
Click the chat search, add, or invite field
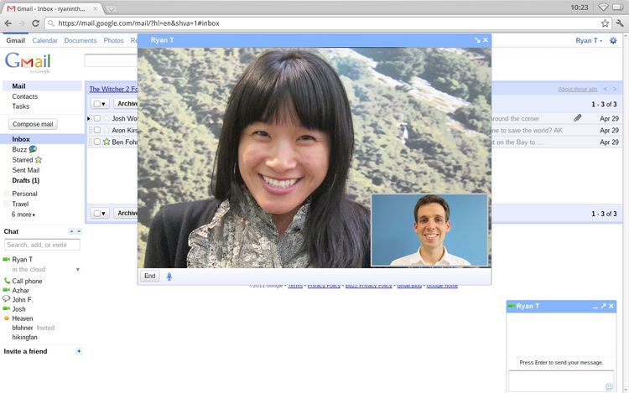pyautogui.click(x=42, y=245)
